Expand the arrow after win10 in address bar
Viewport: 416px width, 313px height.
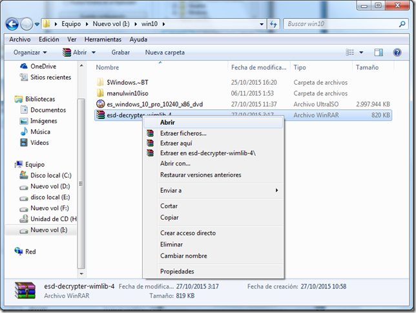pyautogui.click(x=163, y=24)
